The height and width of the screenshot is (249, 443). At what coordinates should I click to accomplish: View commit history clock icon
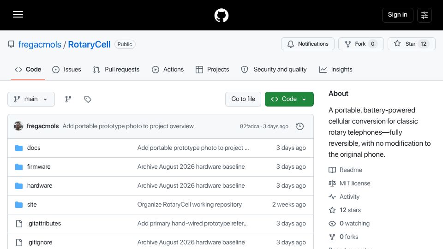[x=300, y=126]
